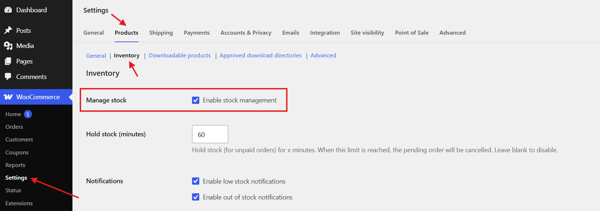Switch to the Payments tab

(x=197, y=33)
